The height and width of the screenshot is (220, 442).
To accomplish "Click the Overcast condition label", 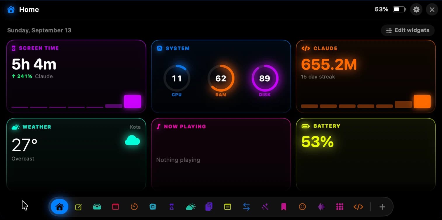I will tap(23, 159).
